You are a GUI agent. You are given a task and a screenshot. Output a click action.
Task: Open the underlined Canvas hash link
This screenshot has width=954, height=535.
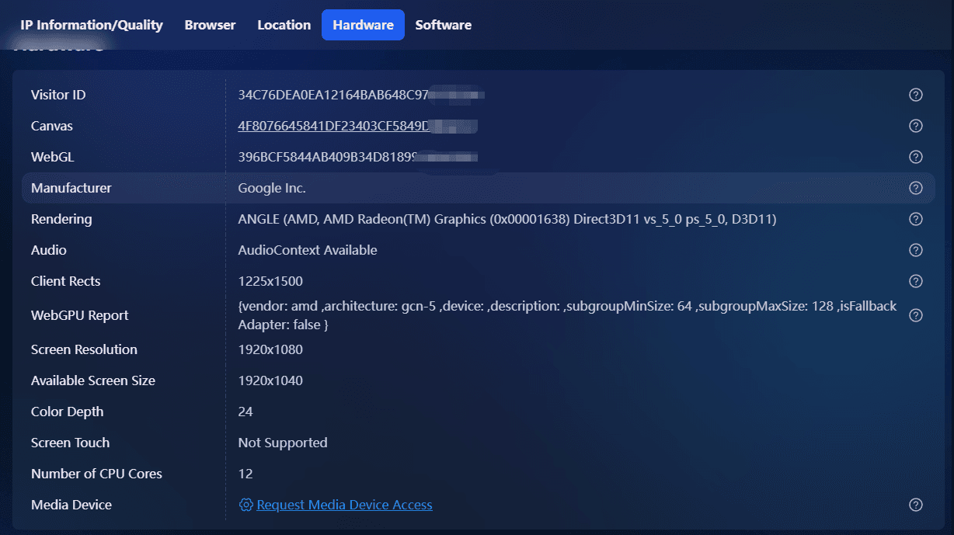tap(334, 126)
